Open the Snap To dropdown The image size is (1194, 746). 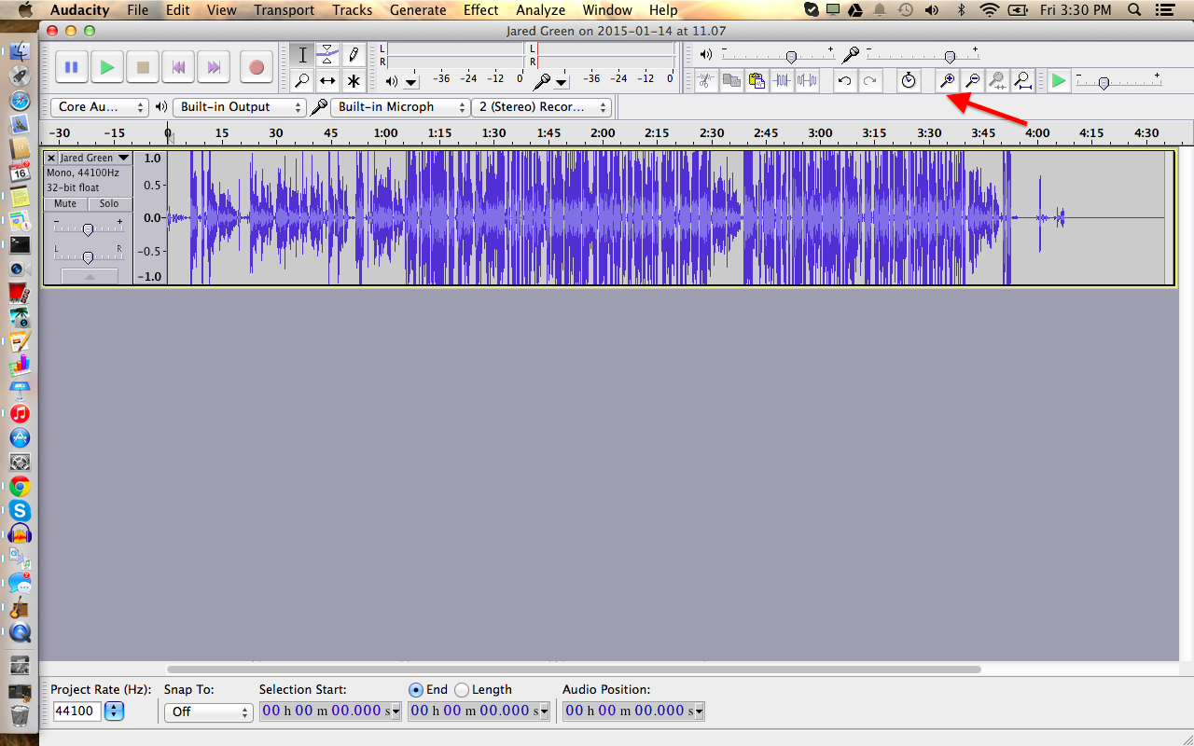[x=208, y=711]
